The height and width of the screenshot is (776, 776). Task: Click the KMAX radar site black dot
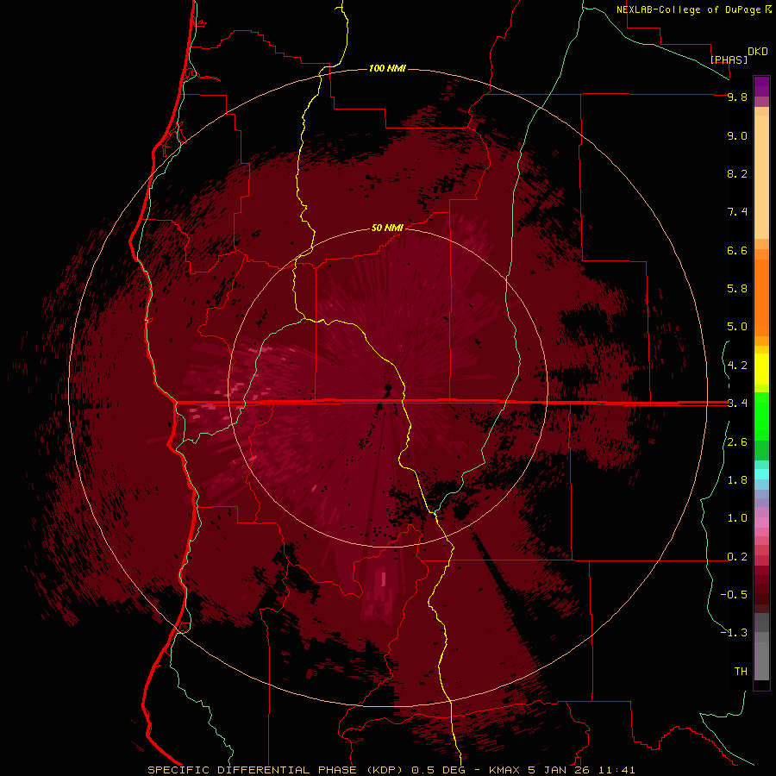[388, 387]
